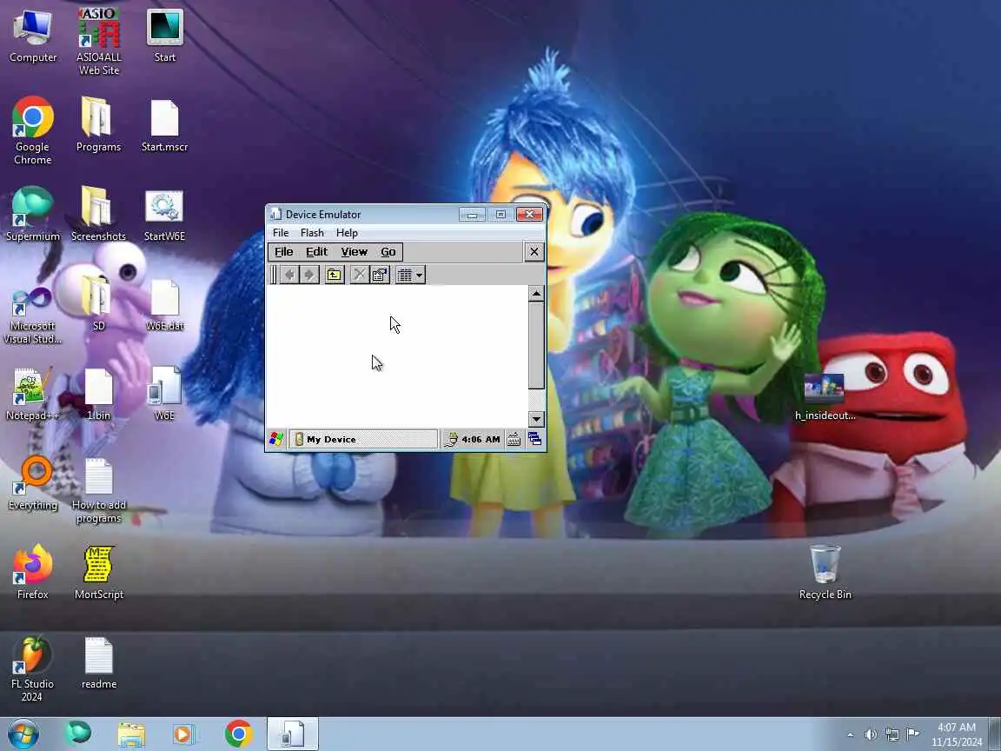This screenshot has height=751, width=1001.
Task: Click the show-desktop icon in CE taskbar
Action: coord(535,439)
